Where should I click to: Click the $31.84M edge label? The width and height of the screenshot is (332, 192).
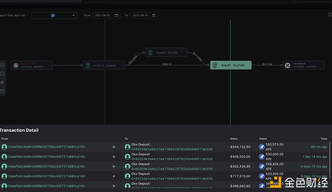point(198,57)
